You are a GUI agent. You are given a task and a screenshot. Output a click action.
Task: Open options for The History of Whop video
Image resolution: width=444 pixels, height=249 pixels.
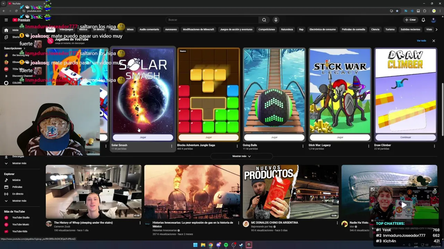(x=140, y=223)
